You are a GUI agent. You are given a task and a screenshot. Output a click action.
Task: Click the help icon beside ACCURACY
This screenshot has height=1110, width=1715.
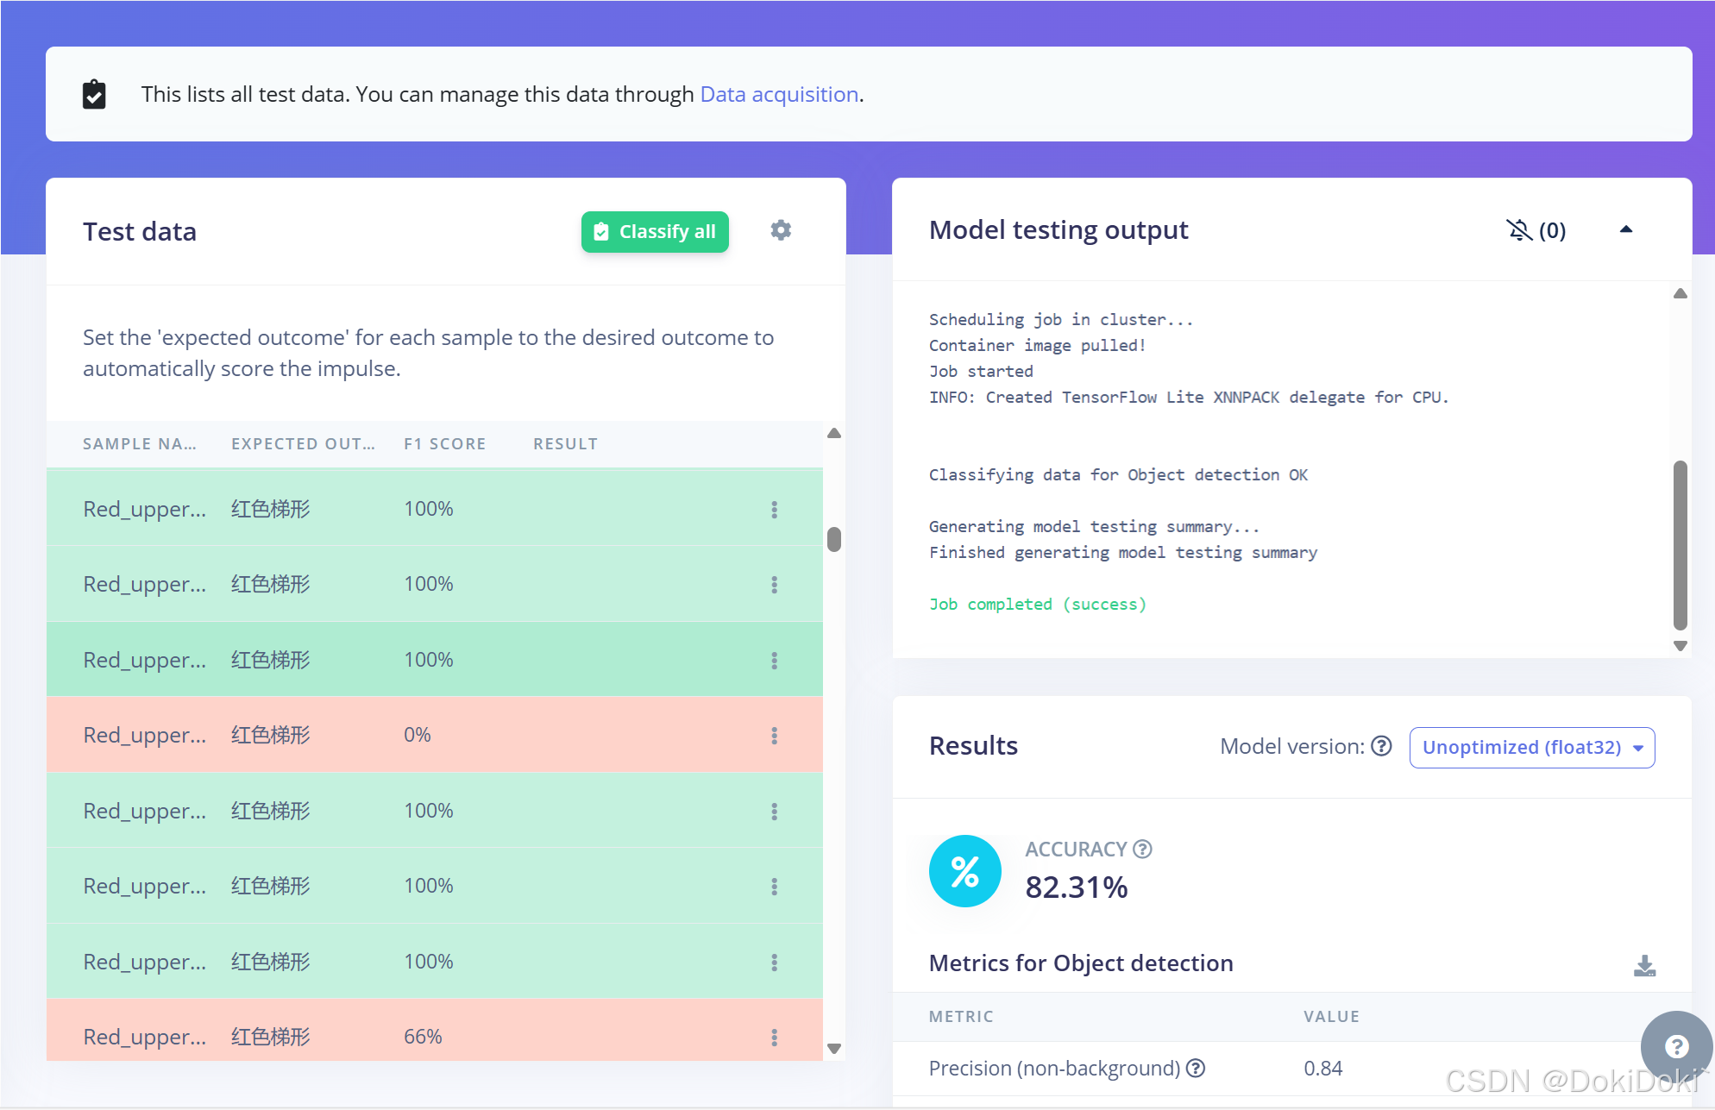click(1142, 850)
